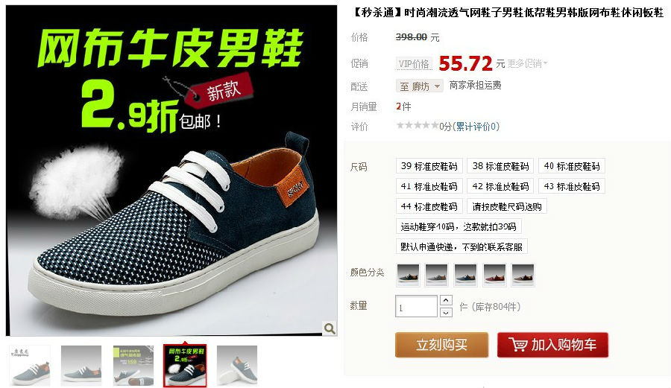The width and height of the screenshot is (671, 388).
Task: Choose the red shoe color swatch
Action: click(x=494, y=275)
